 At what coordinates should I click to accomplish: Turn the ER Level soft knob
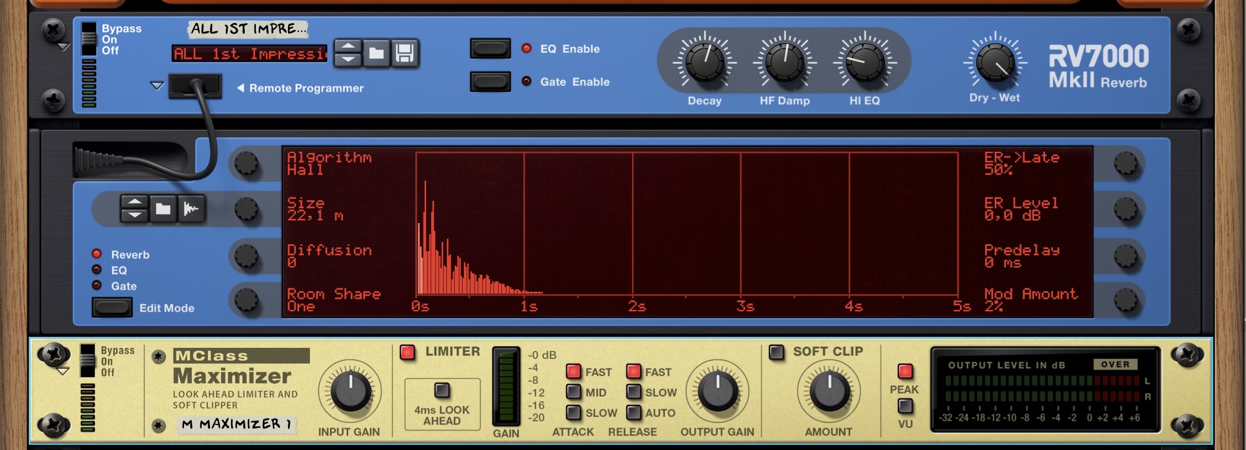tap(1126, 209)
